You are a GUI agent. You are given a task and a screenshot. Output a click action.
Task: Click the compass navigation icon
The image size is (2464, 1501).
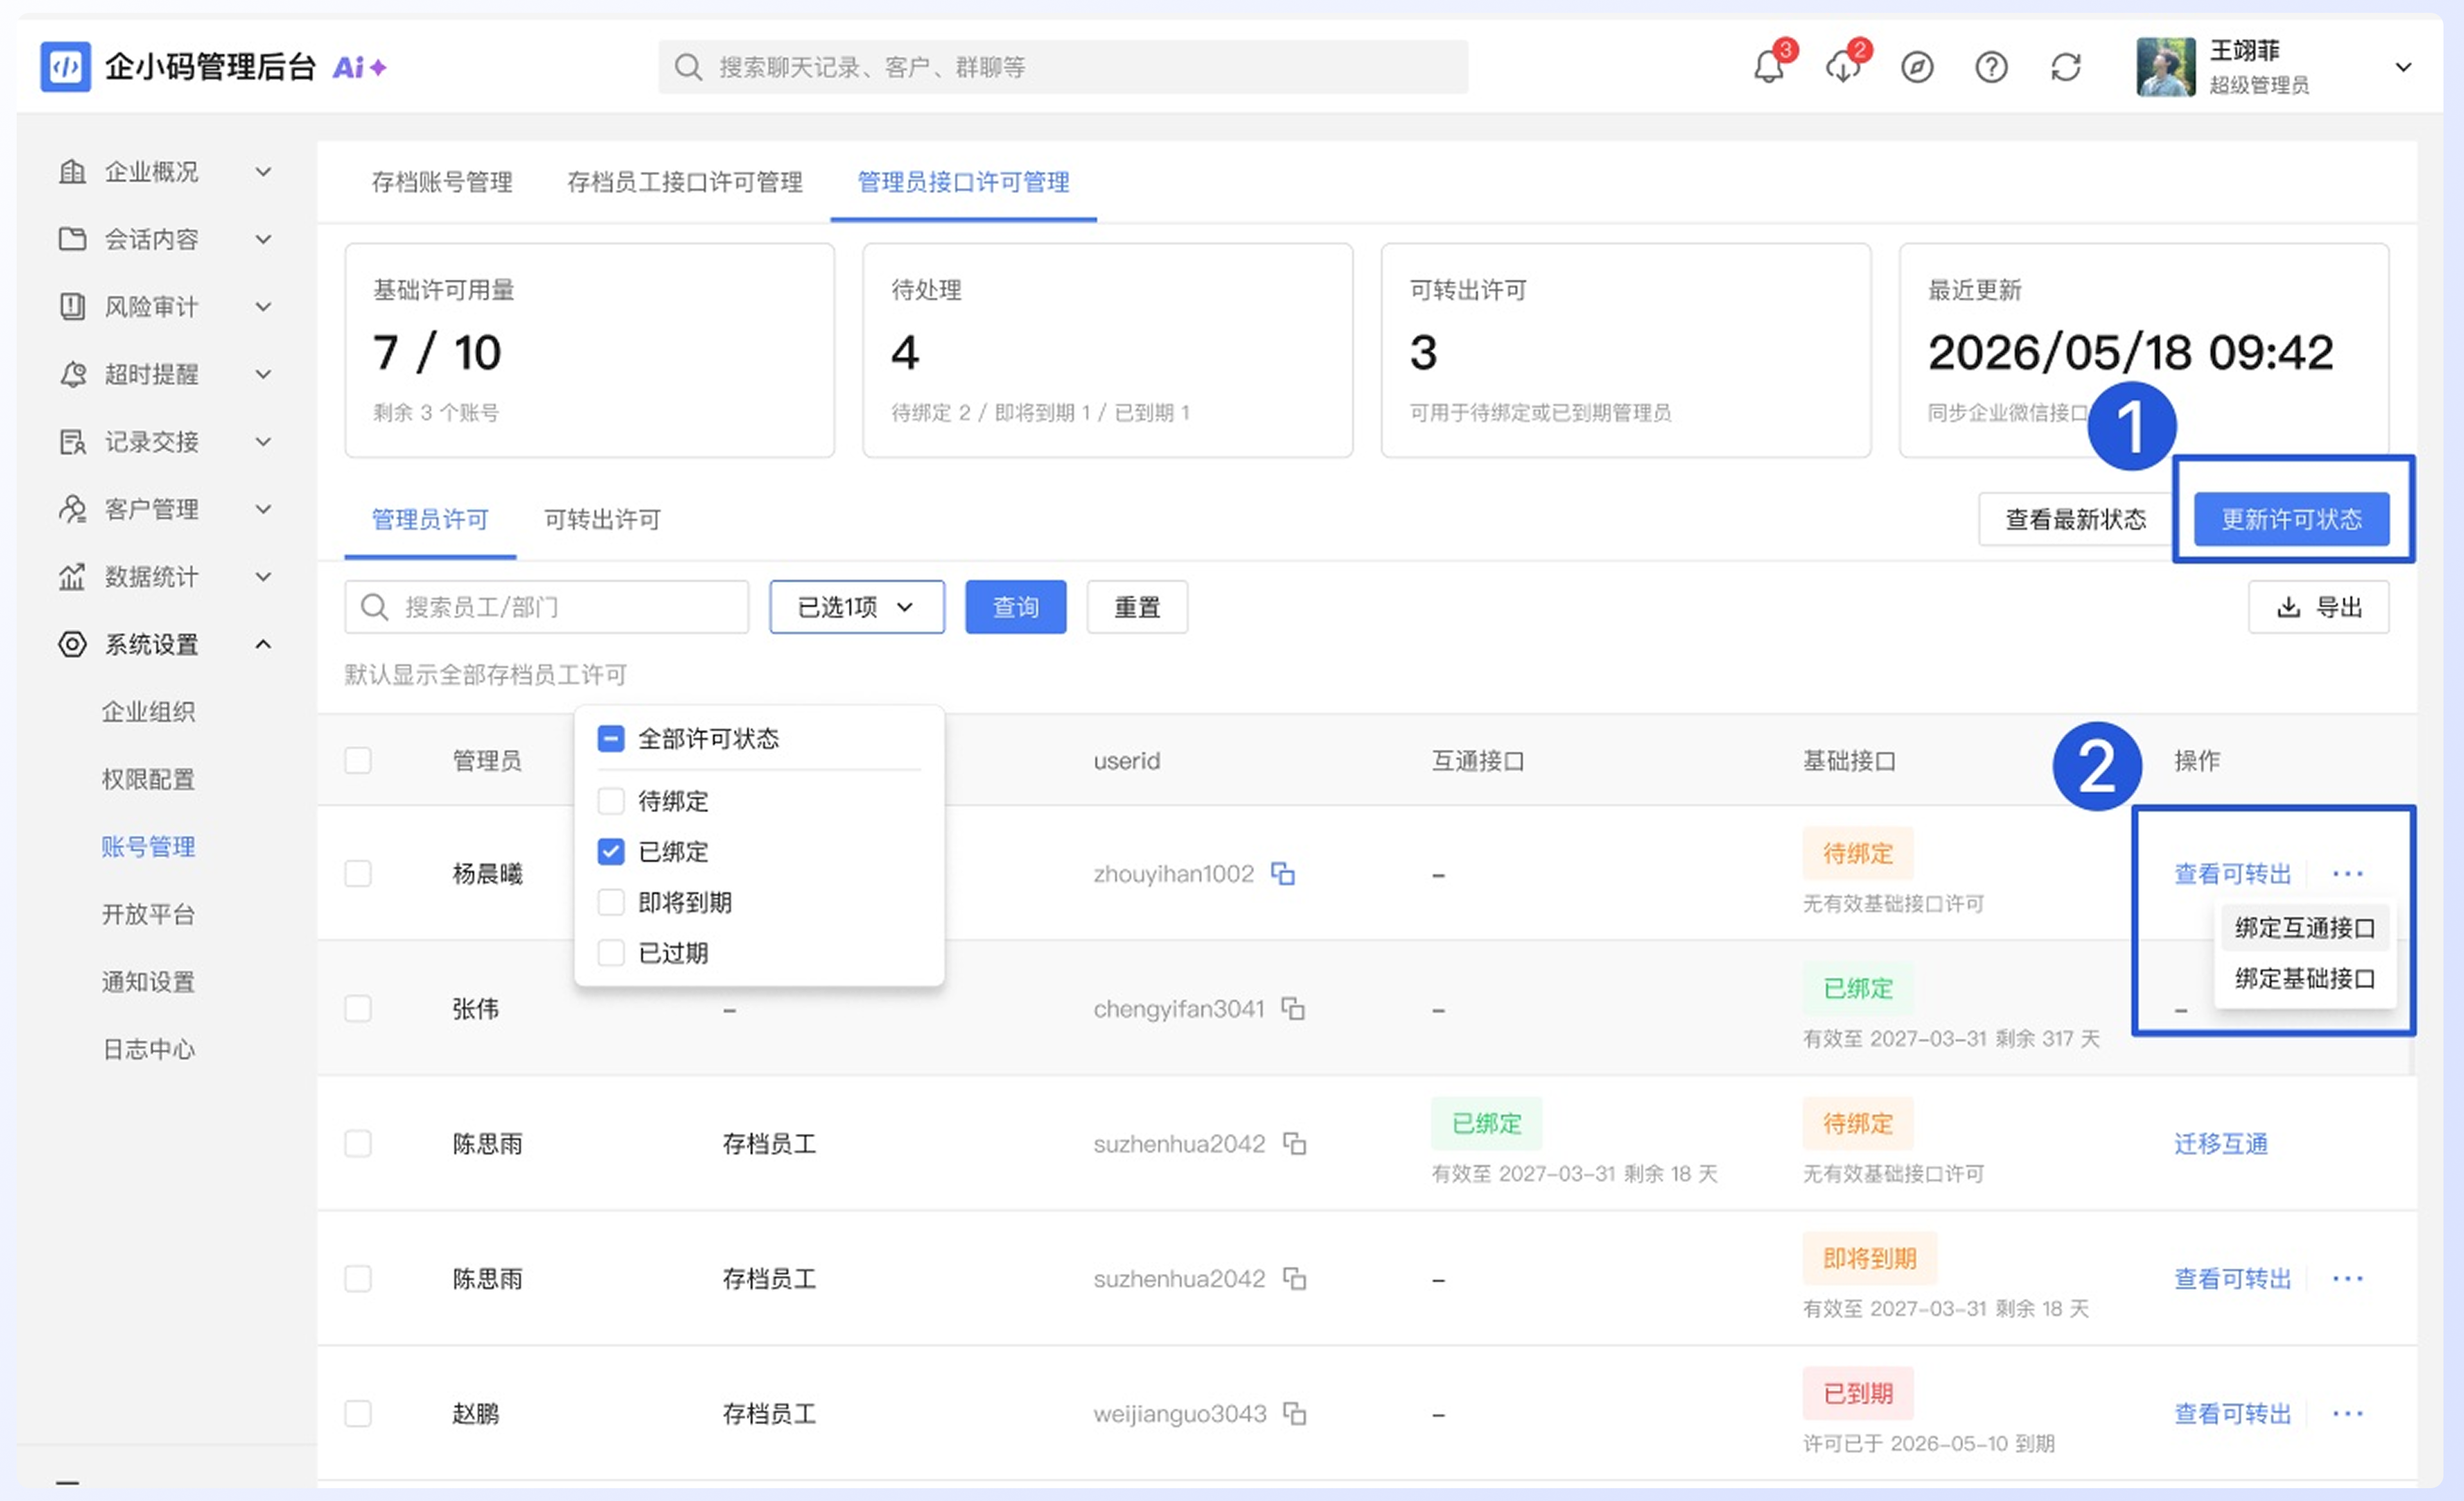click(1917, 67)
